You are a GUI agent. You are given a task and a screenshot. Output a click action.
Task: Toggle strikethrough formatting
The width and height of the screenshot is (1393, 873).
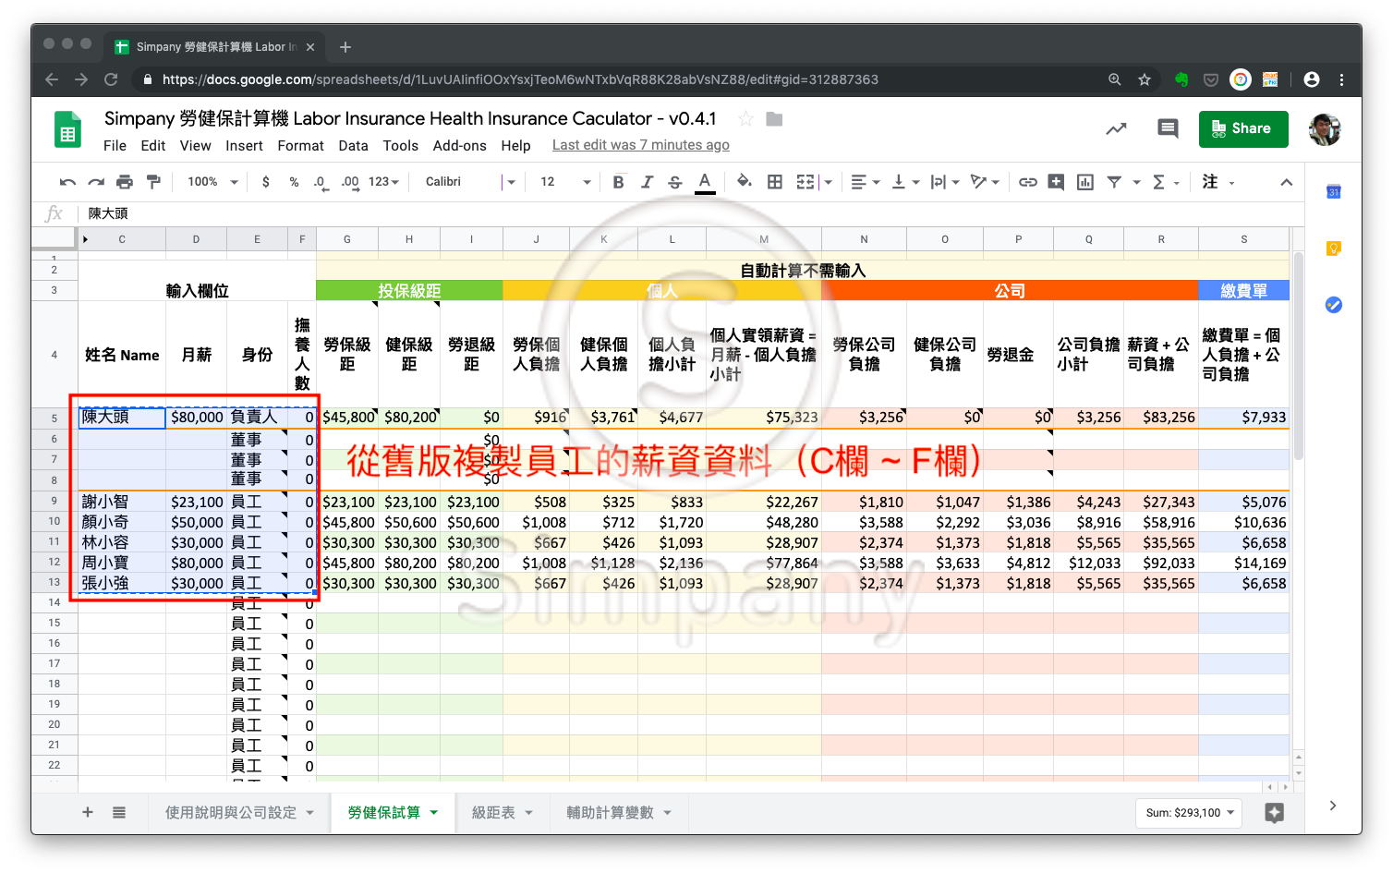click(x=675, y=182)
